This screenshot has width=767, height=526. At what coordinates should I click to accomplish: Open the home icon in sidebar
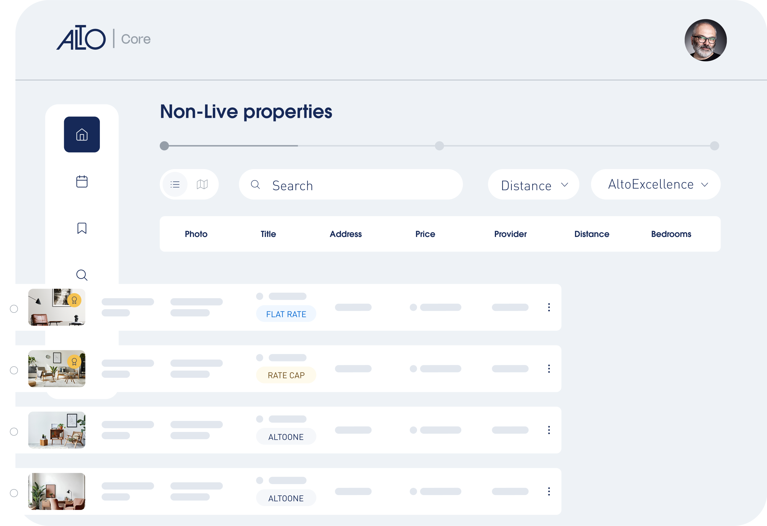coord(82,135)
